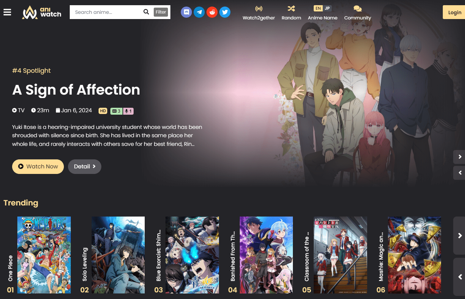Open Watch2gether
Screen dimensions: 465x299
click(x=259, y=12)
